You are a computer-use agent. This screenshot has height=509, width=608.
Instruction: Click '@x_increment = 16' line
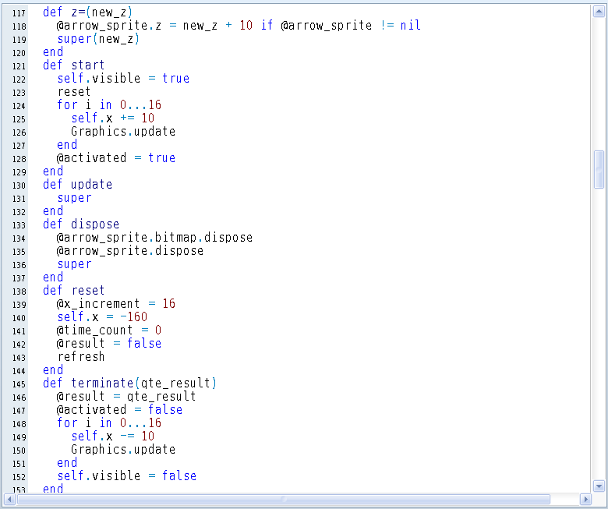[x=116, y=303]
